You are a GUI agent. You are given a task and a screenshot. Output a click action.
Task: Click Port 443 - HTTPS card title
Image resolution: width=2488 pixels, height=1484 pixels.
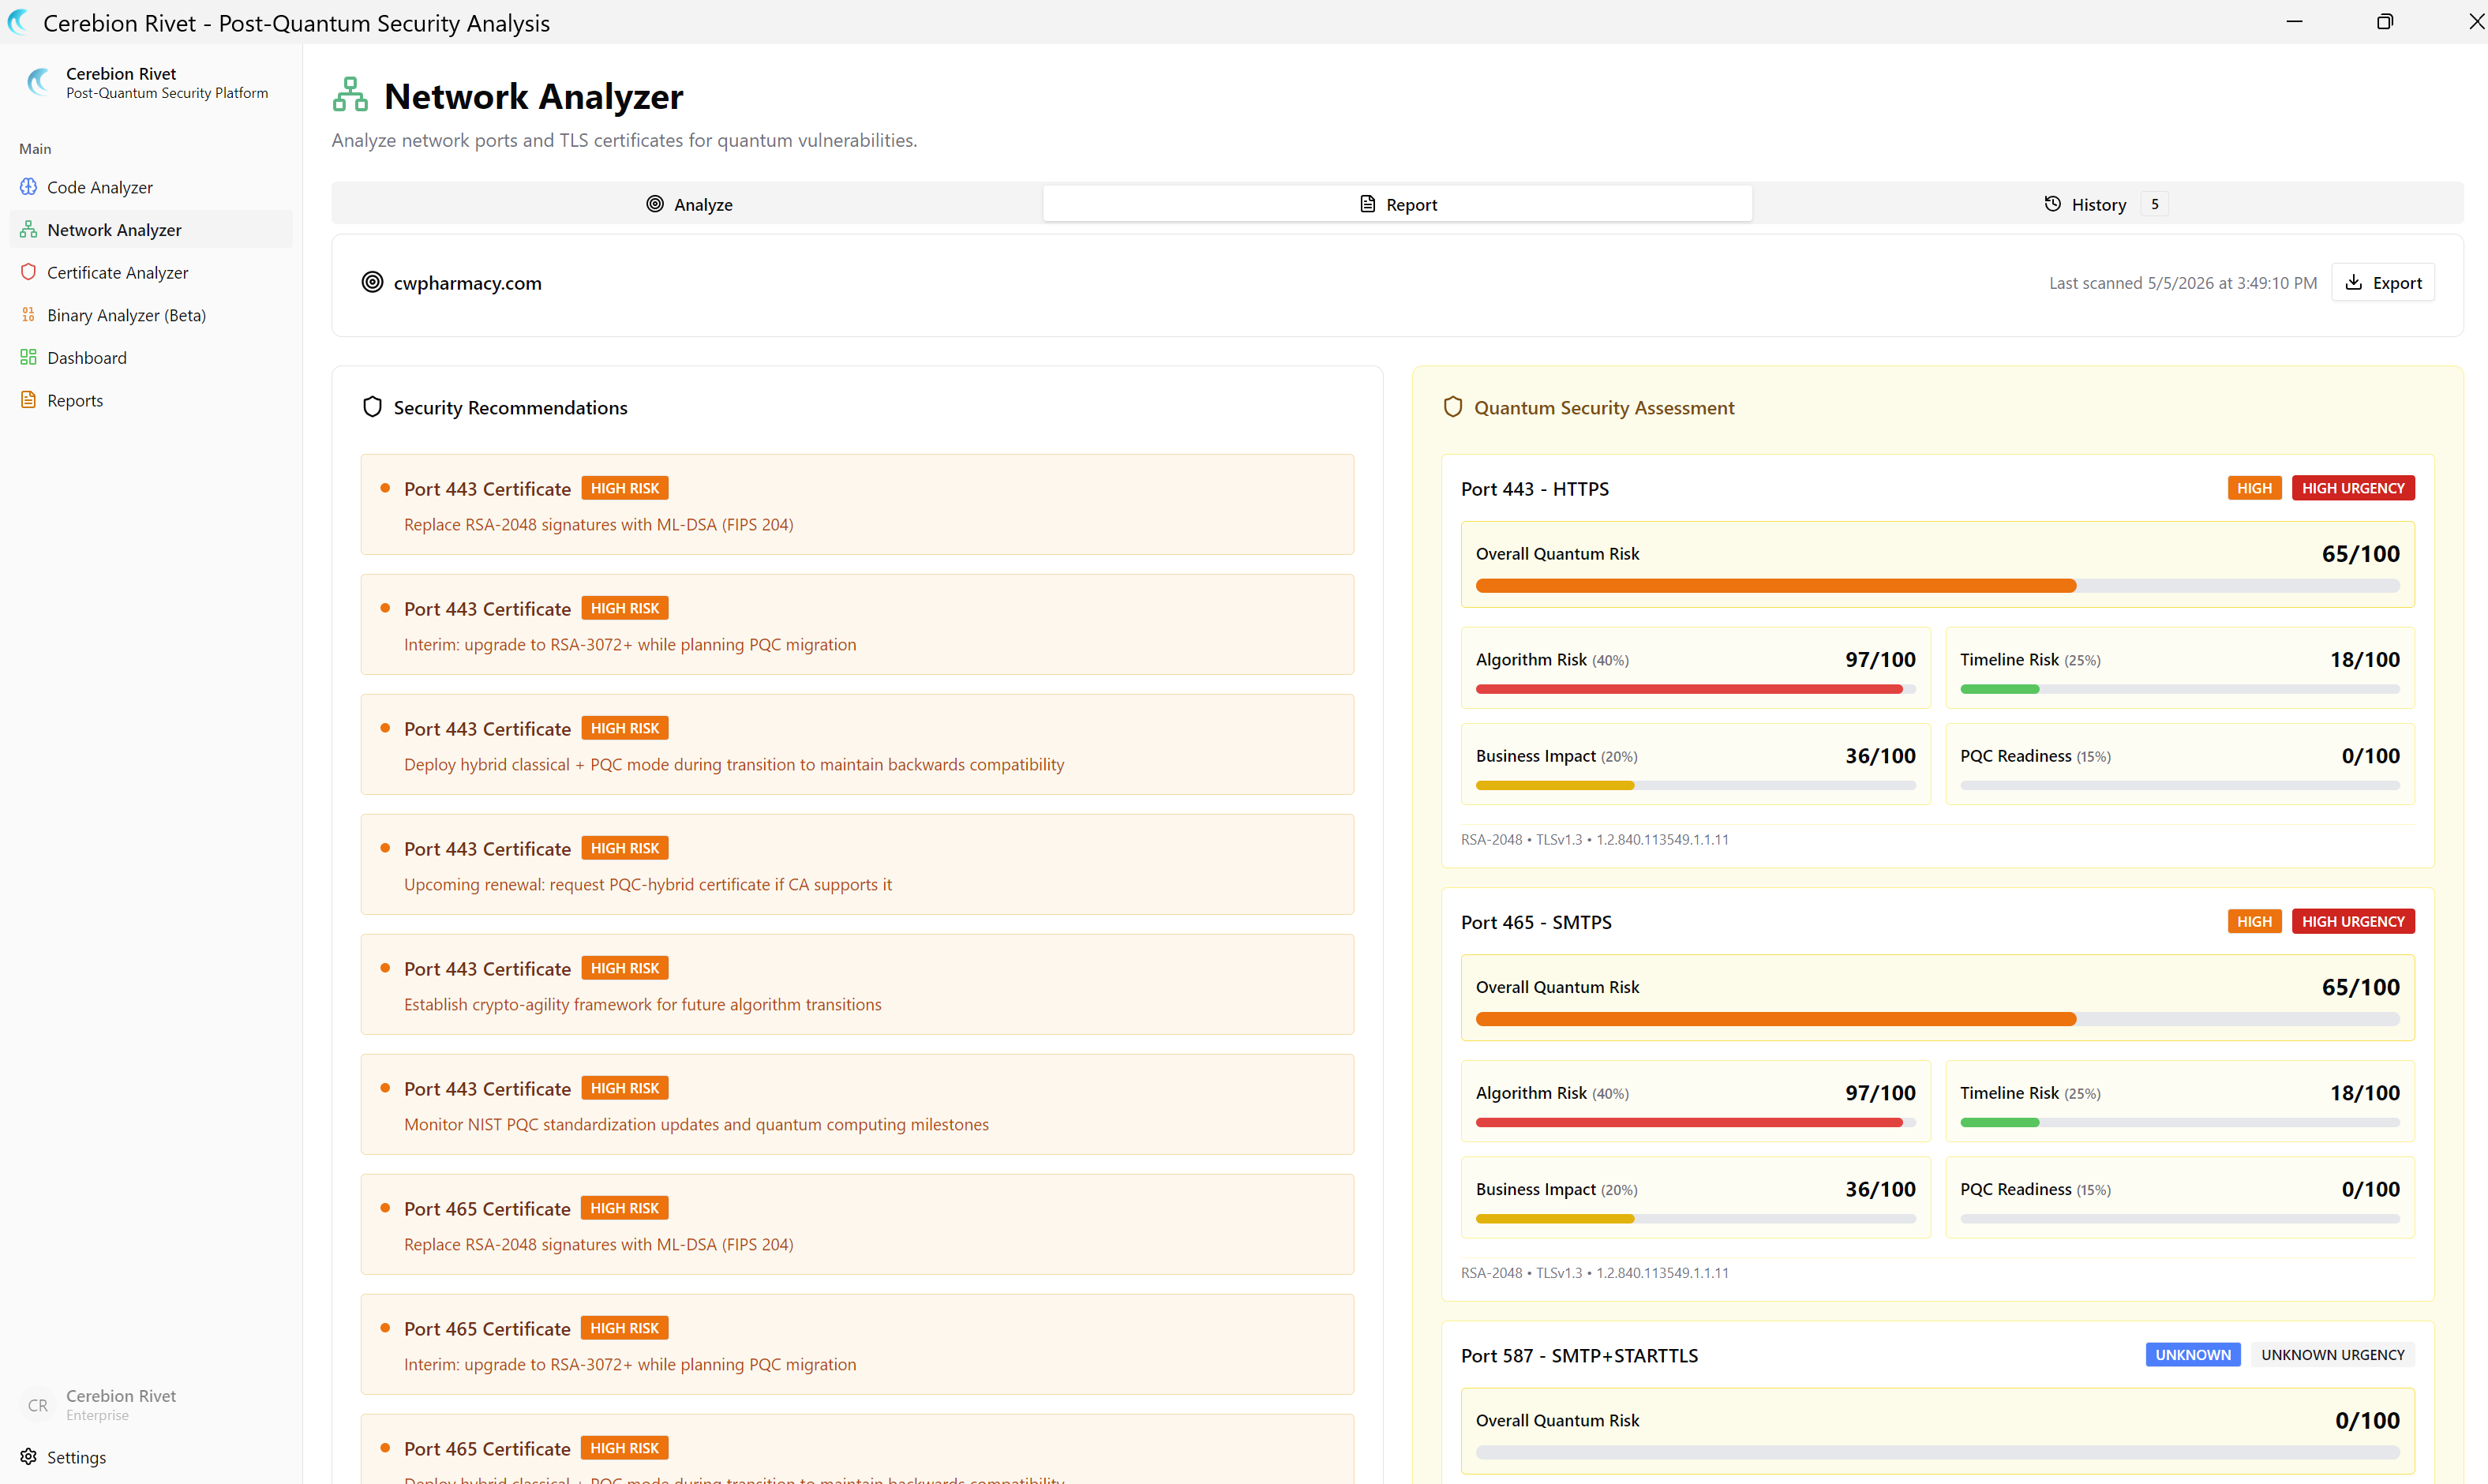(x=1534, y=489)
